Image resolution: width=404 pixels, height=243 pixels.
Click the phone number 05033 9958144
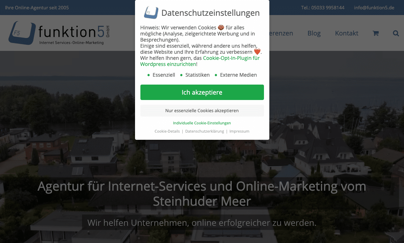tap(327, 8)
